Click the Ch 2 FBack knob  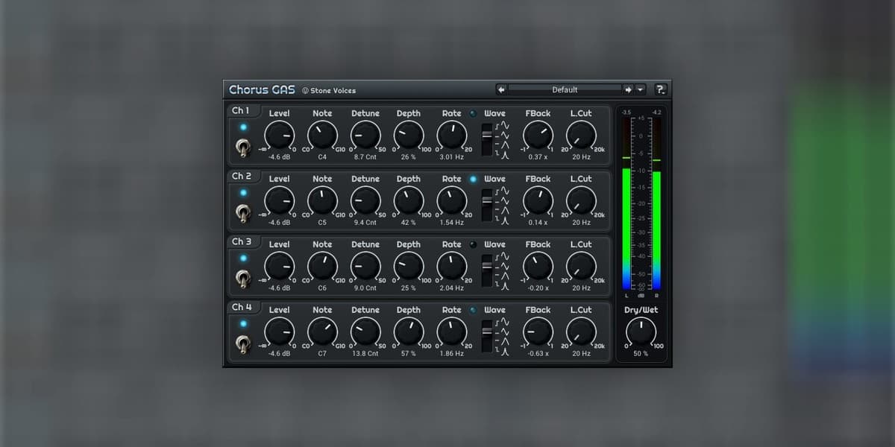(x=538, y=201)
